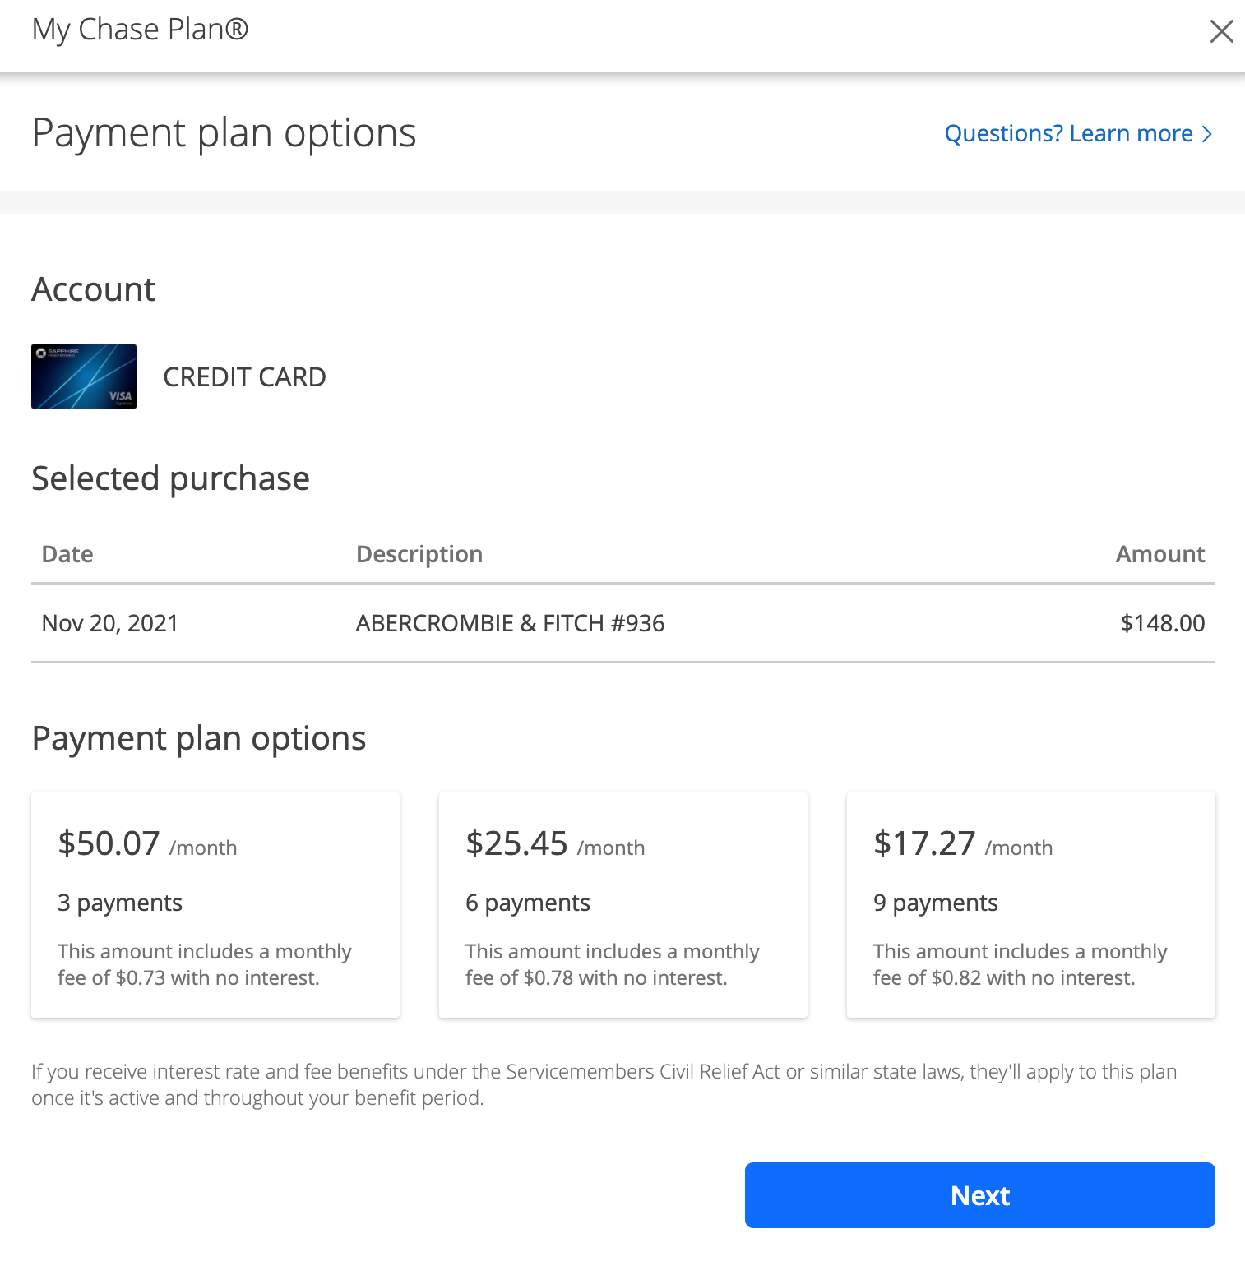The image size is (1245, 1261).
Task: Click the $148.00 purchase amount
Action: pos(1163,623)
